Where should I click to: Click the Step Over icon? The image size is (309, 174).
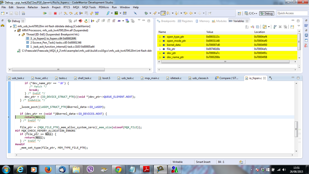[x=71, y=13]
